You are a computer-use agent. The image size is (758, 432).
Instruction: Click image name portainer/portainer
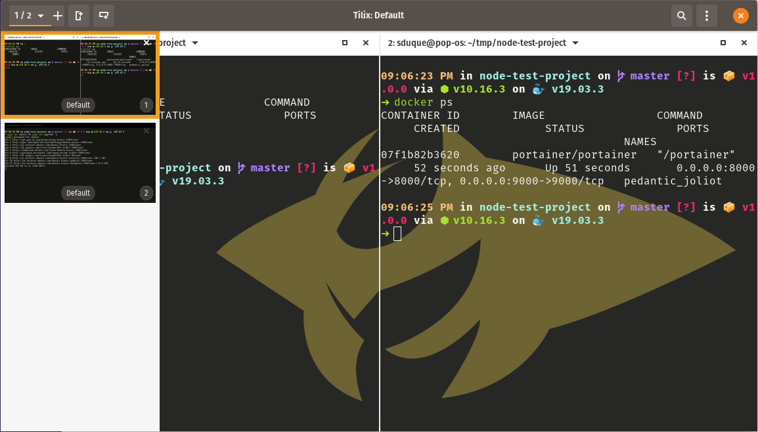tap(574, 155)
